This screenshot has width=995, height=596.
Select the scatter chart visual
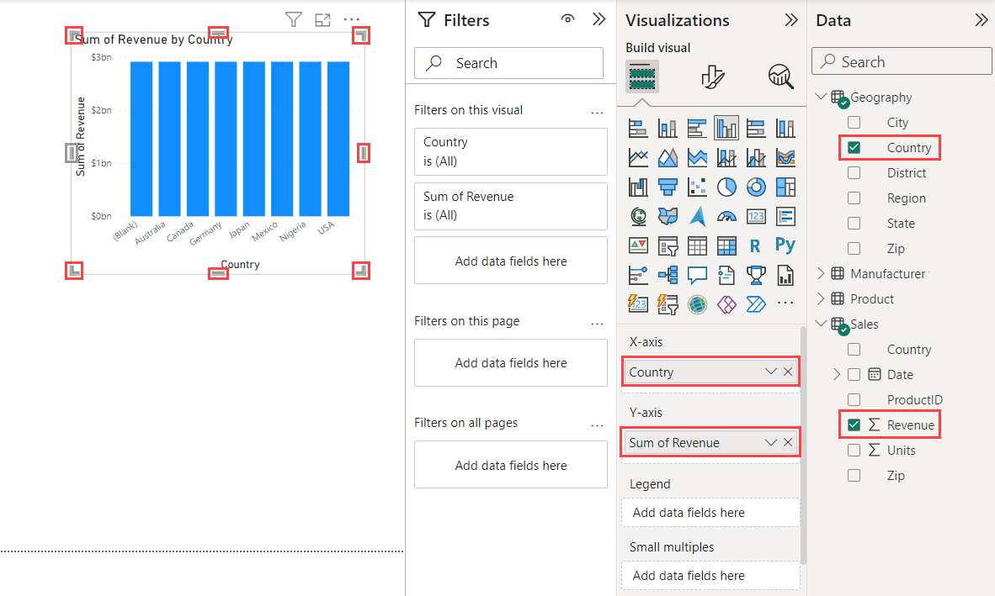(x=697, y=187)
